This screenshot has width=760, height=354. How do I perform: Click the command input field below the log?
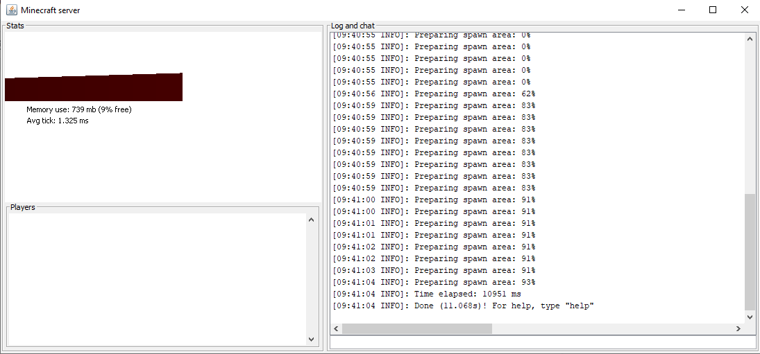click(542, 342)
